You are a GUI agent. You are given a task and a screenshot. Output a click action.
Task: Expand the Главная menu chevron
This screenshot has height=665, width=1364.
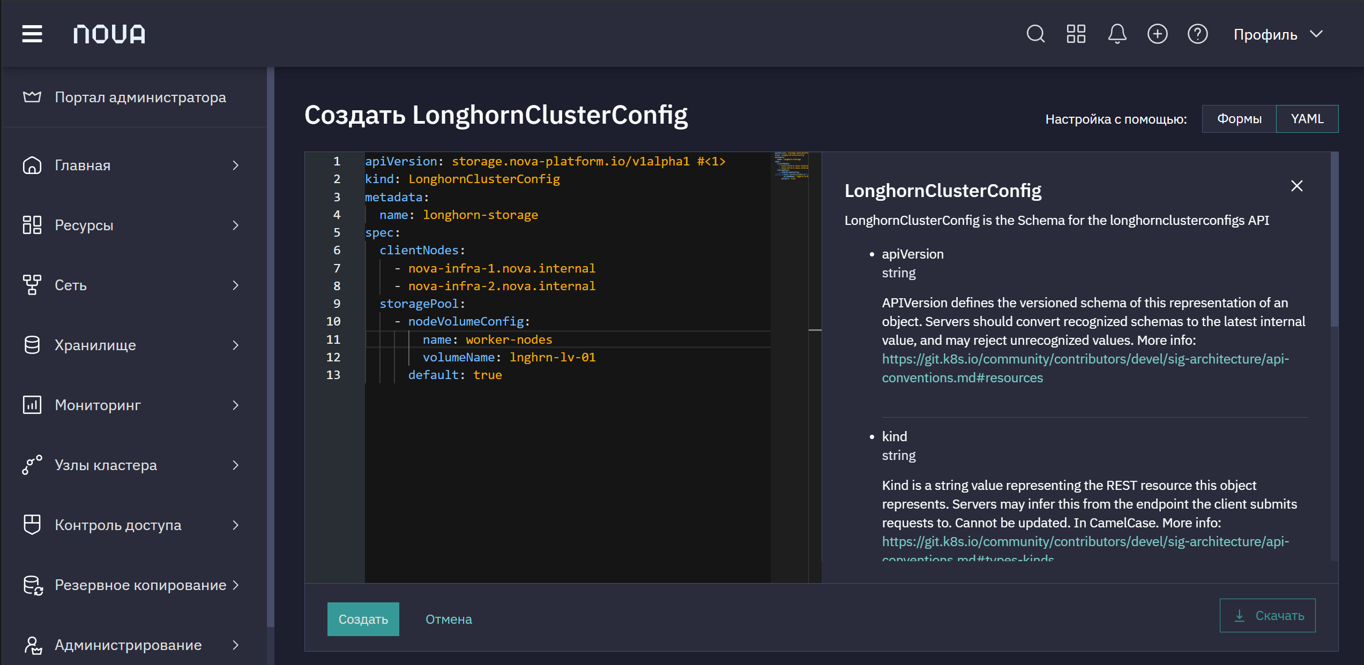[236, 165]
